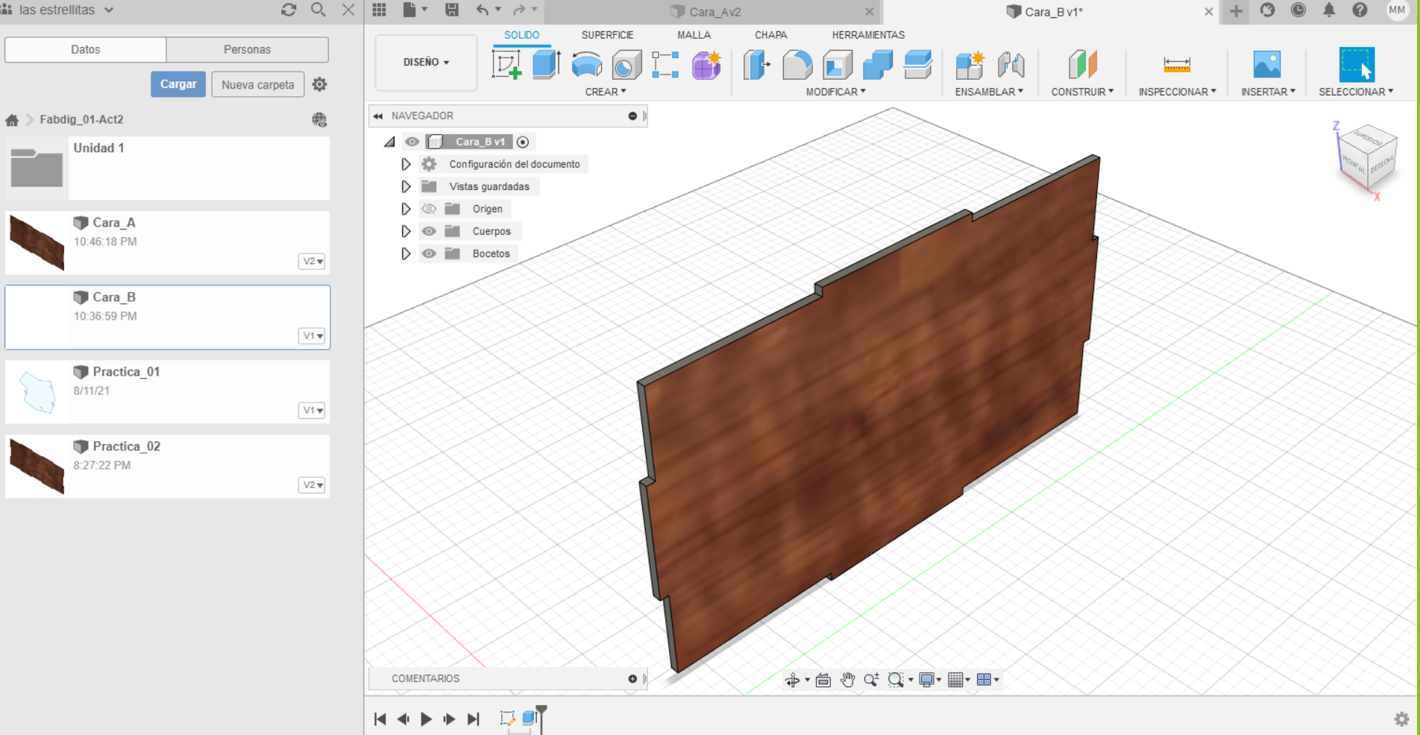1420x735 pixels.
Task: Refresh the data panel
Action: click(x=289, y=10)
